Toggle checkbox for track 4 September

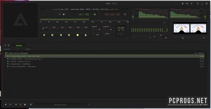click(x=8, y=64)
